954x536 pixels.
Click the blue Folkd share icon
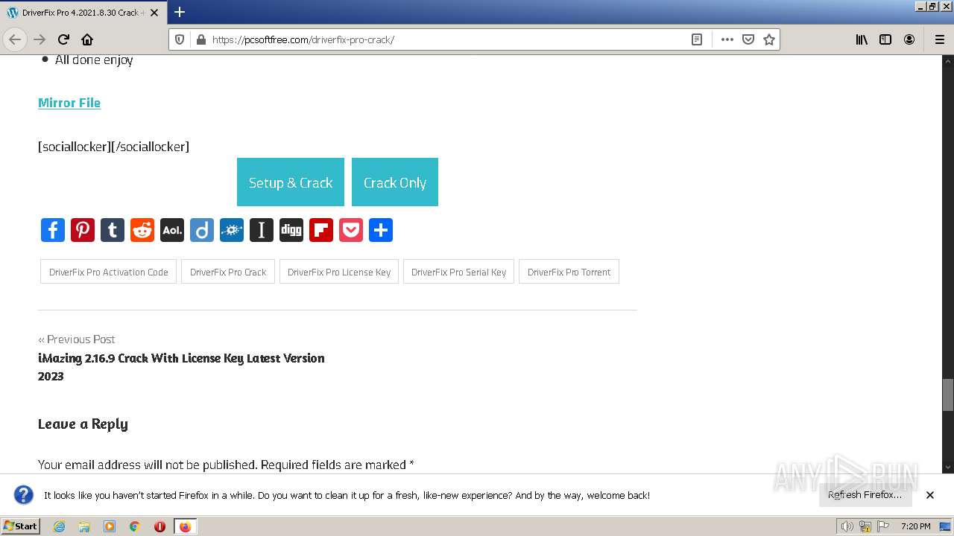[x=232, y=230]
